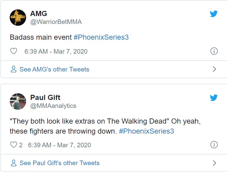The width and height of the screenshot is (227, 173).
Task: Click person icon beside Paul Gift's other Tweets
Action: pos(14,163)
